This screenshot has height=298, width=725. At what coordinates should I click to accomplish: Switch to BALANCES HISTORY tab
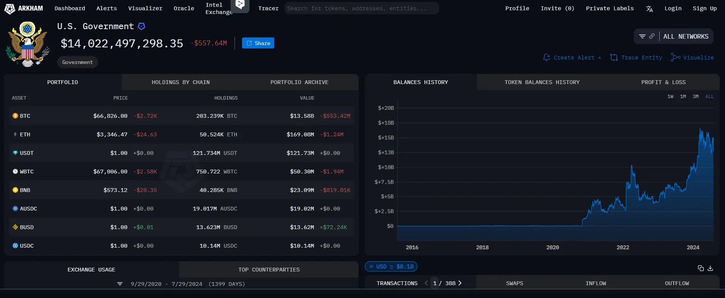click(x=420, y=82)
